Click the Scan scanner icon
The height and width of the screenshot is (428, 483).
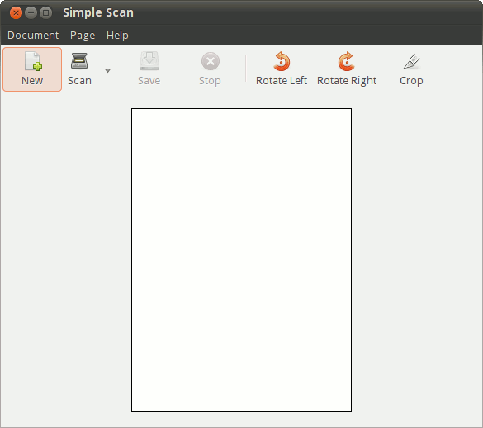tap(79, 61)
